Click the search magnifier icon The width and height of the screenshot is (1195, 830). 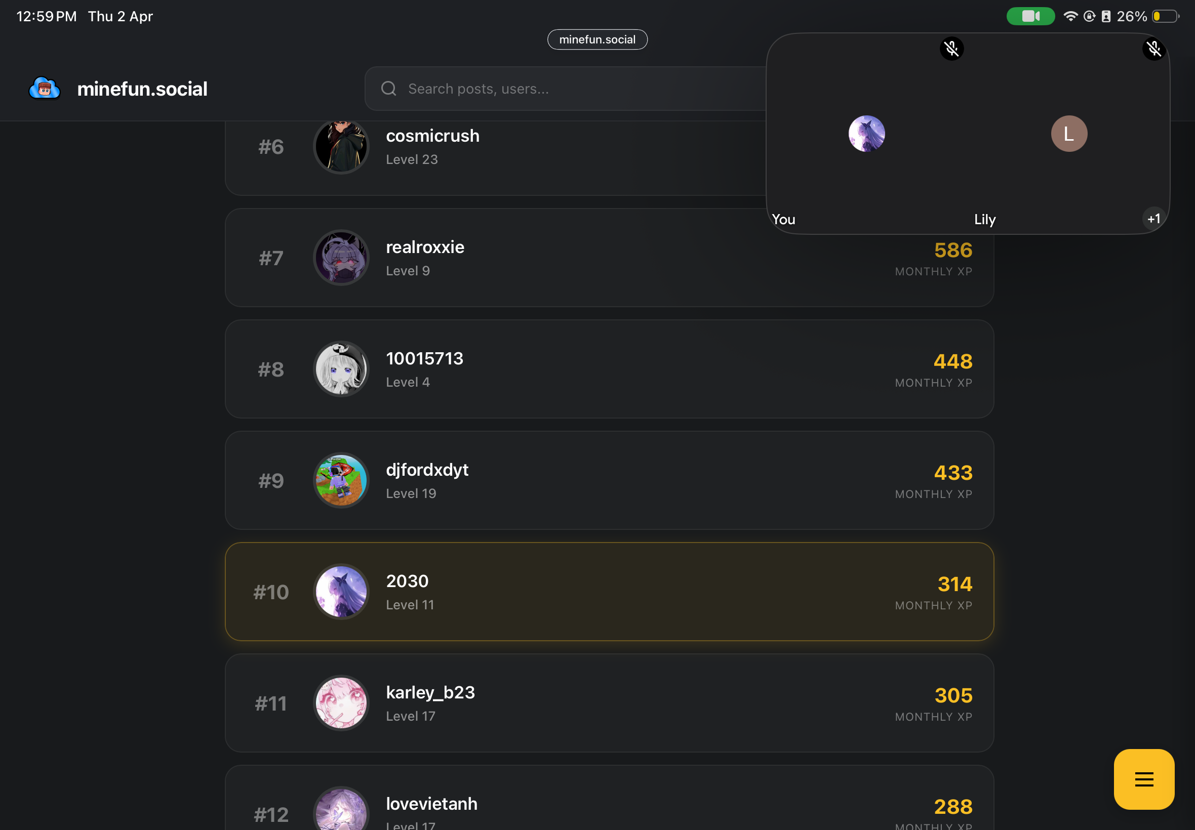click(388, 89)
